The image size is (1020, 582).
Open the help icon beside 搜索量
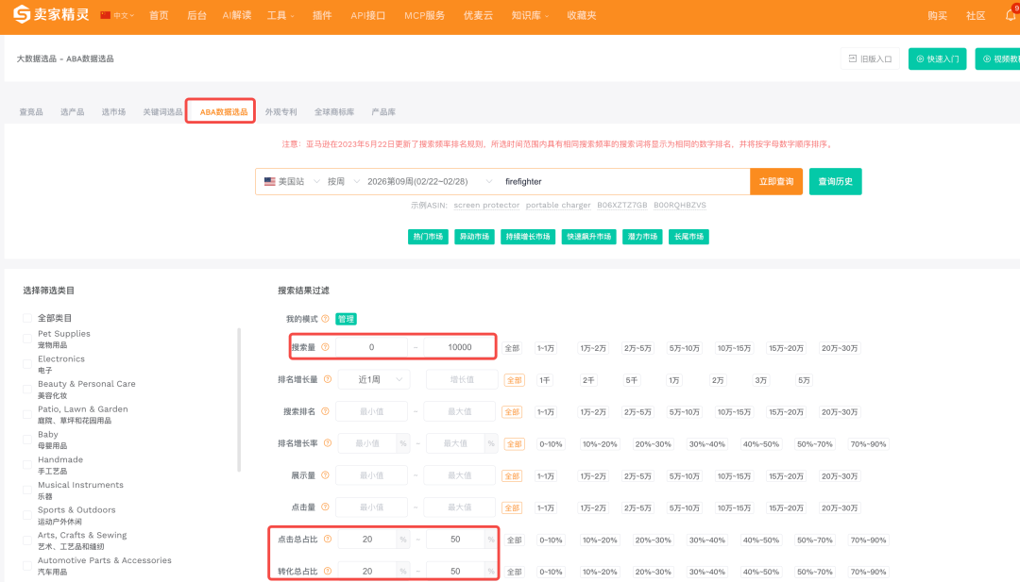click(326, 347)
